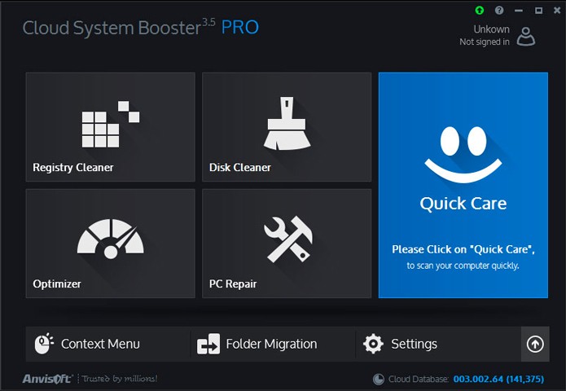
Task: Close the Cloud System Booster window
Action: click(557, 11)
